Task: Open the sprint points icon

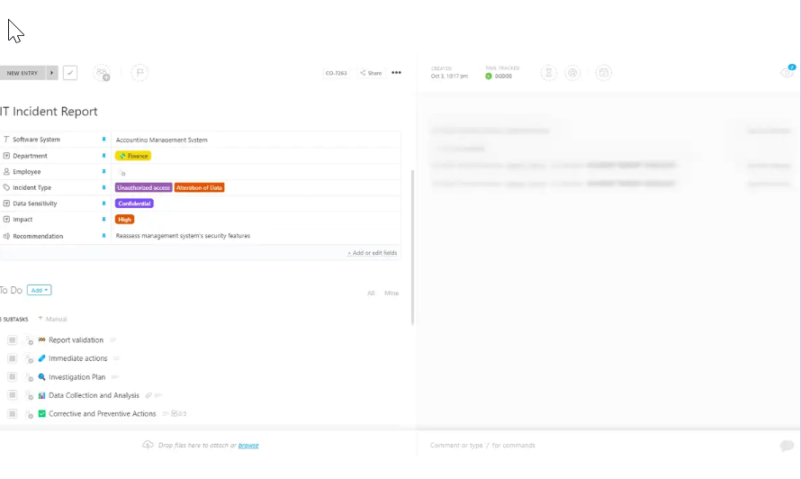Action: click(572, 73)
